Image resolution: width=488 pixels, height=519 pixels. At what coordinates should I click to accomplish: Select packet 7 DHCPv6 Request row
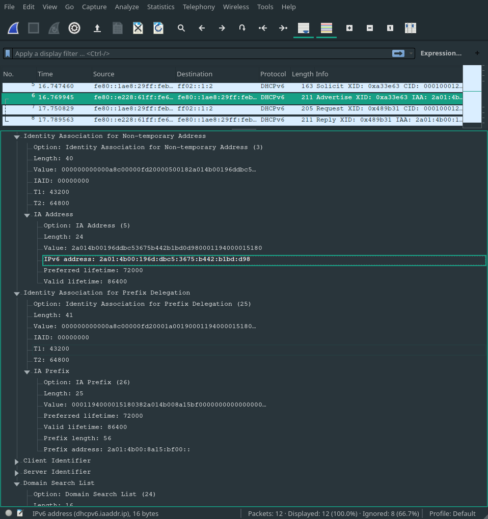pyautogui.click(x=232, y=109)
